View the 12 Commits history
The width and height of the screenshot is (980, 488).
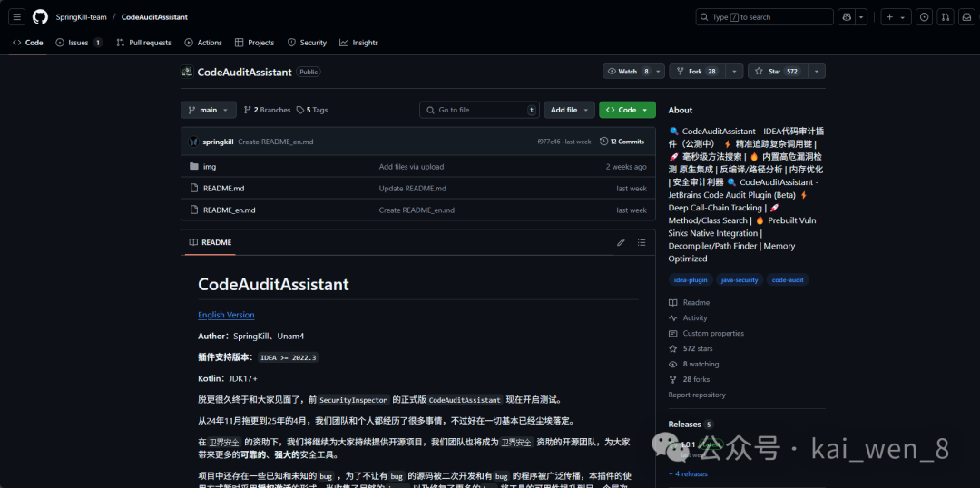622,142
